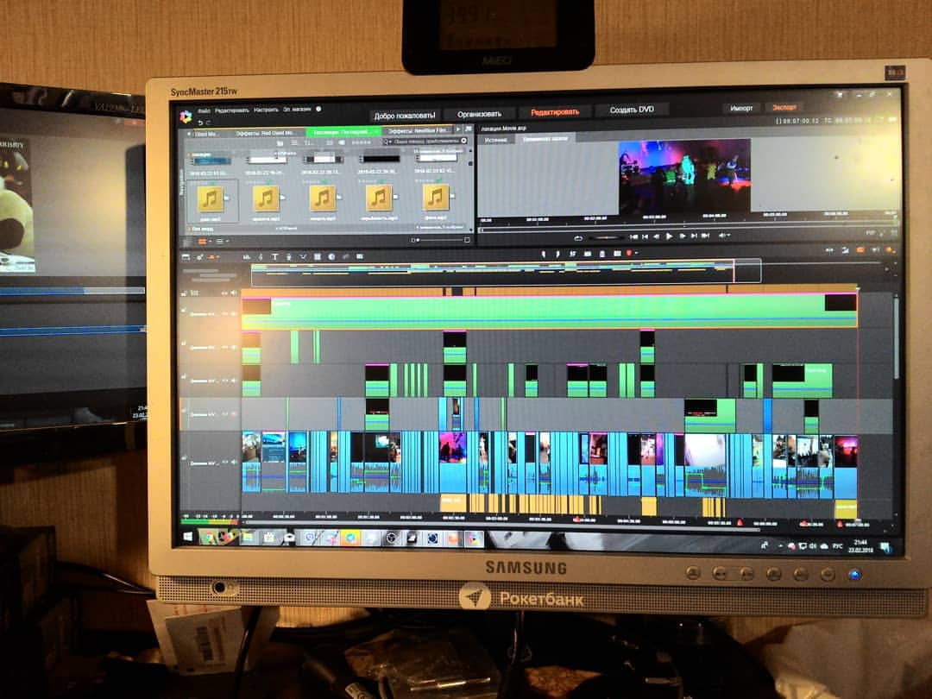The image size is (932, 699).
Task: Toggle the speaker icon in the timeline master header
Action: coord(234,293)
